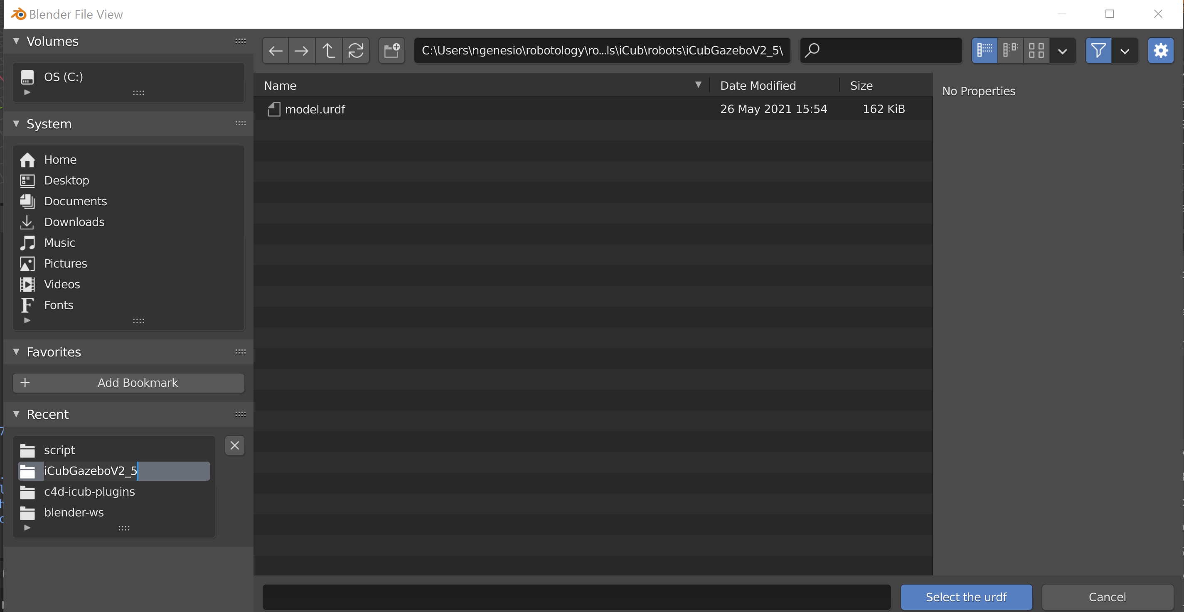Collapse the Volumes panel
This screenshot has height=612, width=1184.
(x=17, y=41)
